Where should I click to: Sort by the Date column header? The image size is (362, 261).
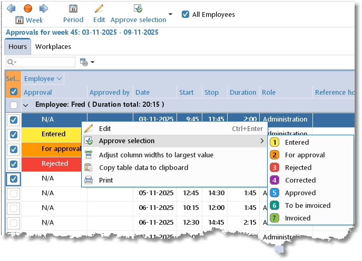155,92
